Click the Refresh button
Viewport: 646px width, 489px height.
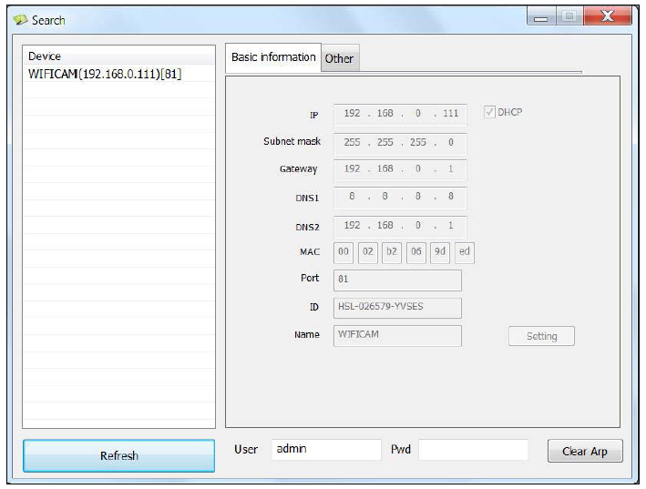pos(118,455)
